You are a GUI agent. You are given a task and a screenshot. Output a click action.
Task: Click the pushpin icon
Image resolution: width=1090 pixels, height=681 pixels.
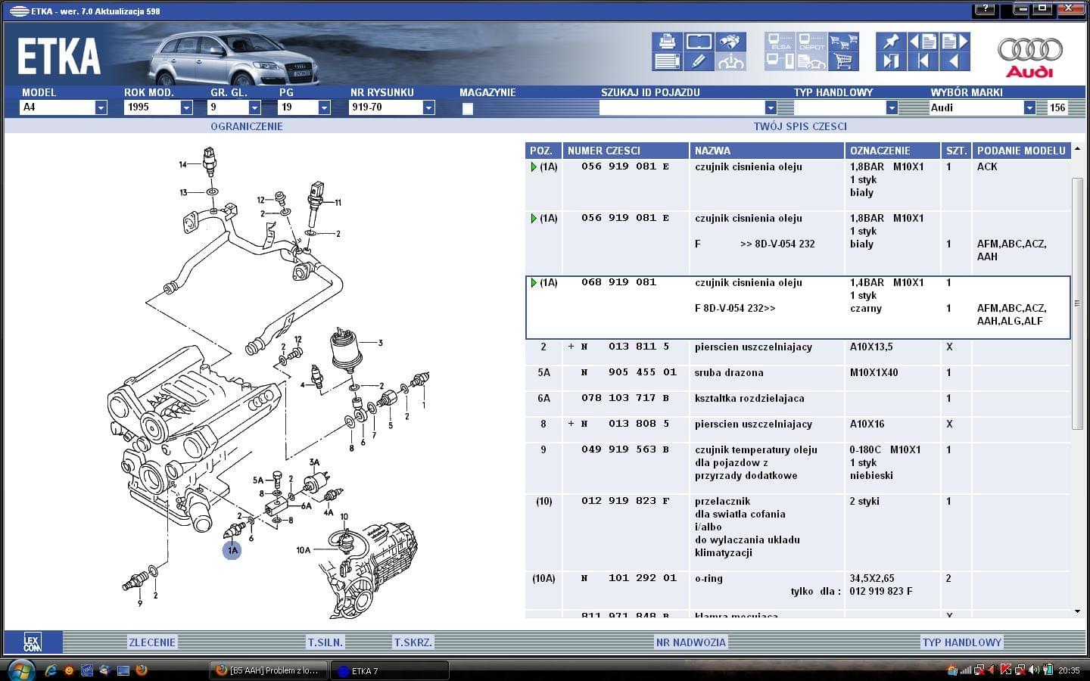pyautogui.click(x=891, y=41)
